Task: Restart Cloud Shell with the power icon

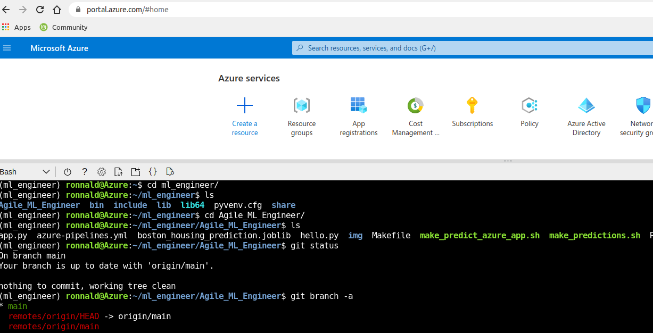Action: [67, 172]
